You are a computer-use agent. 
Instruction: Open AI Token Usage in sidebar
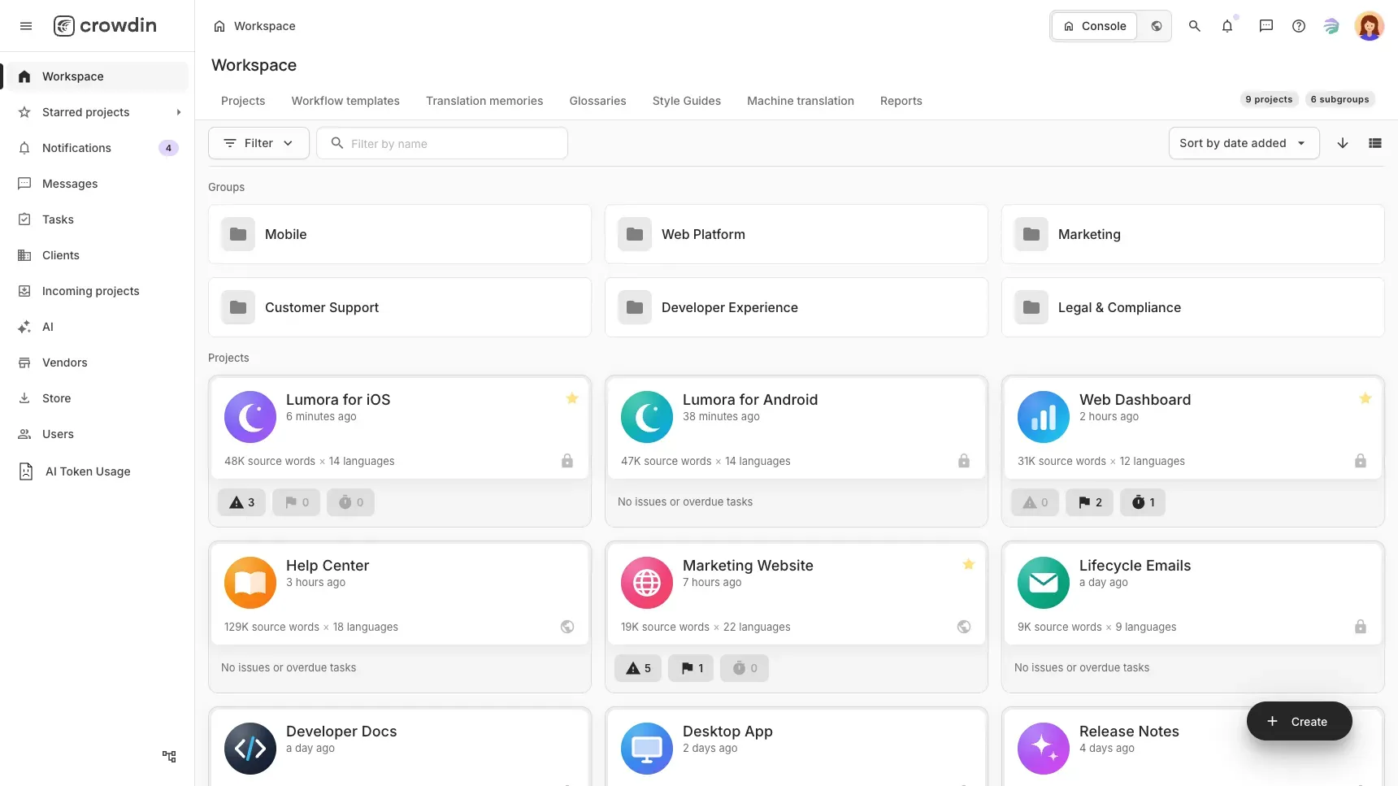98,471
